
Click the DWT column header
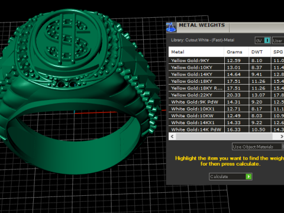click(x=260, y=52)
